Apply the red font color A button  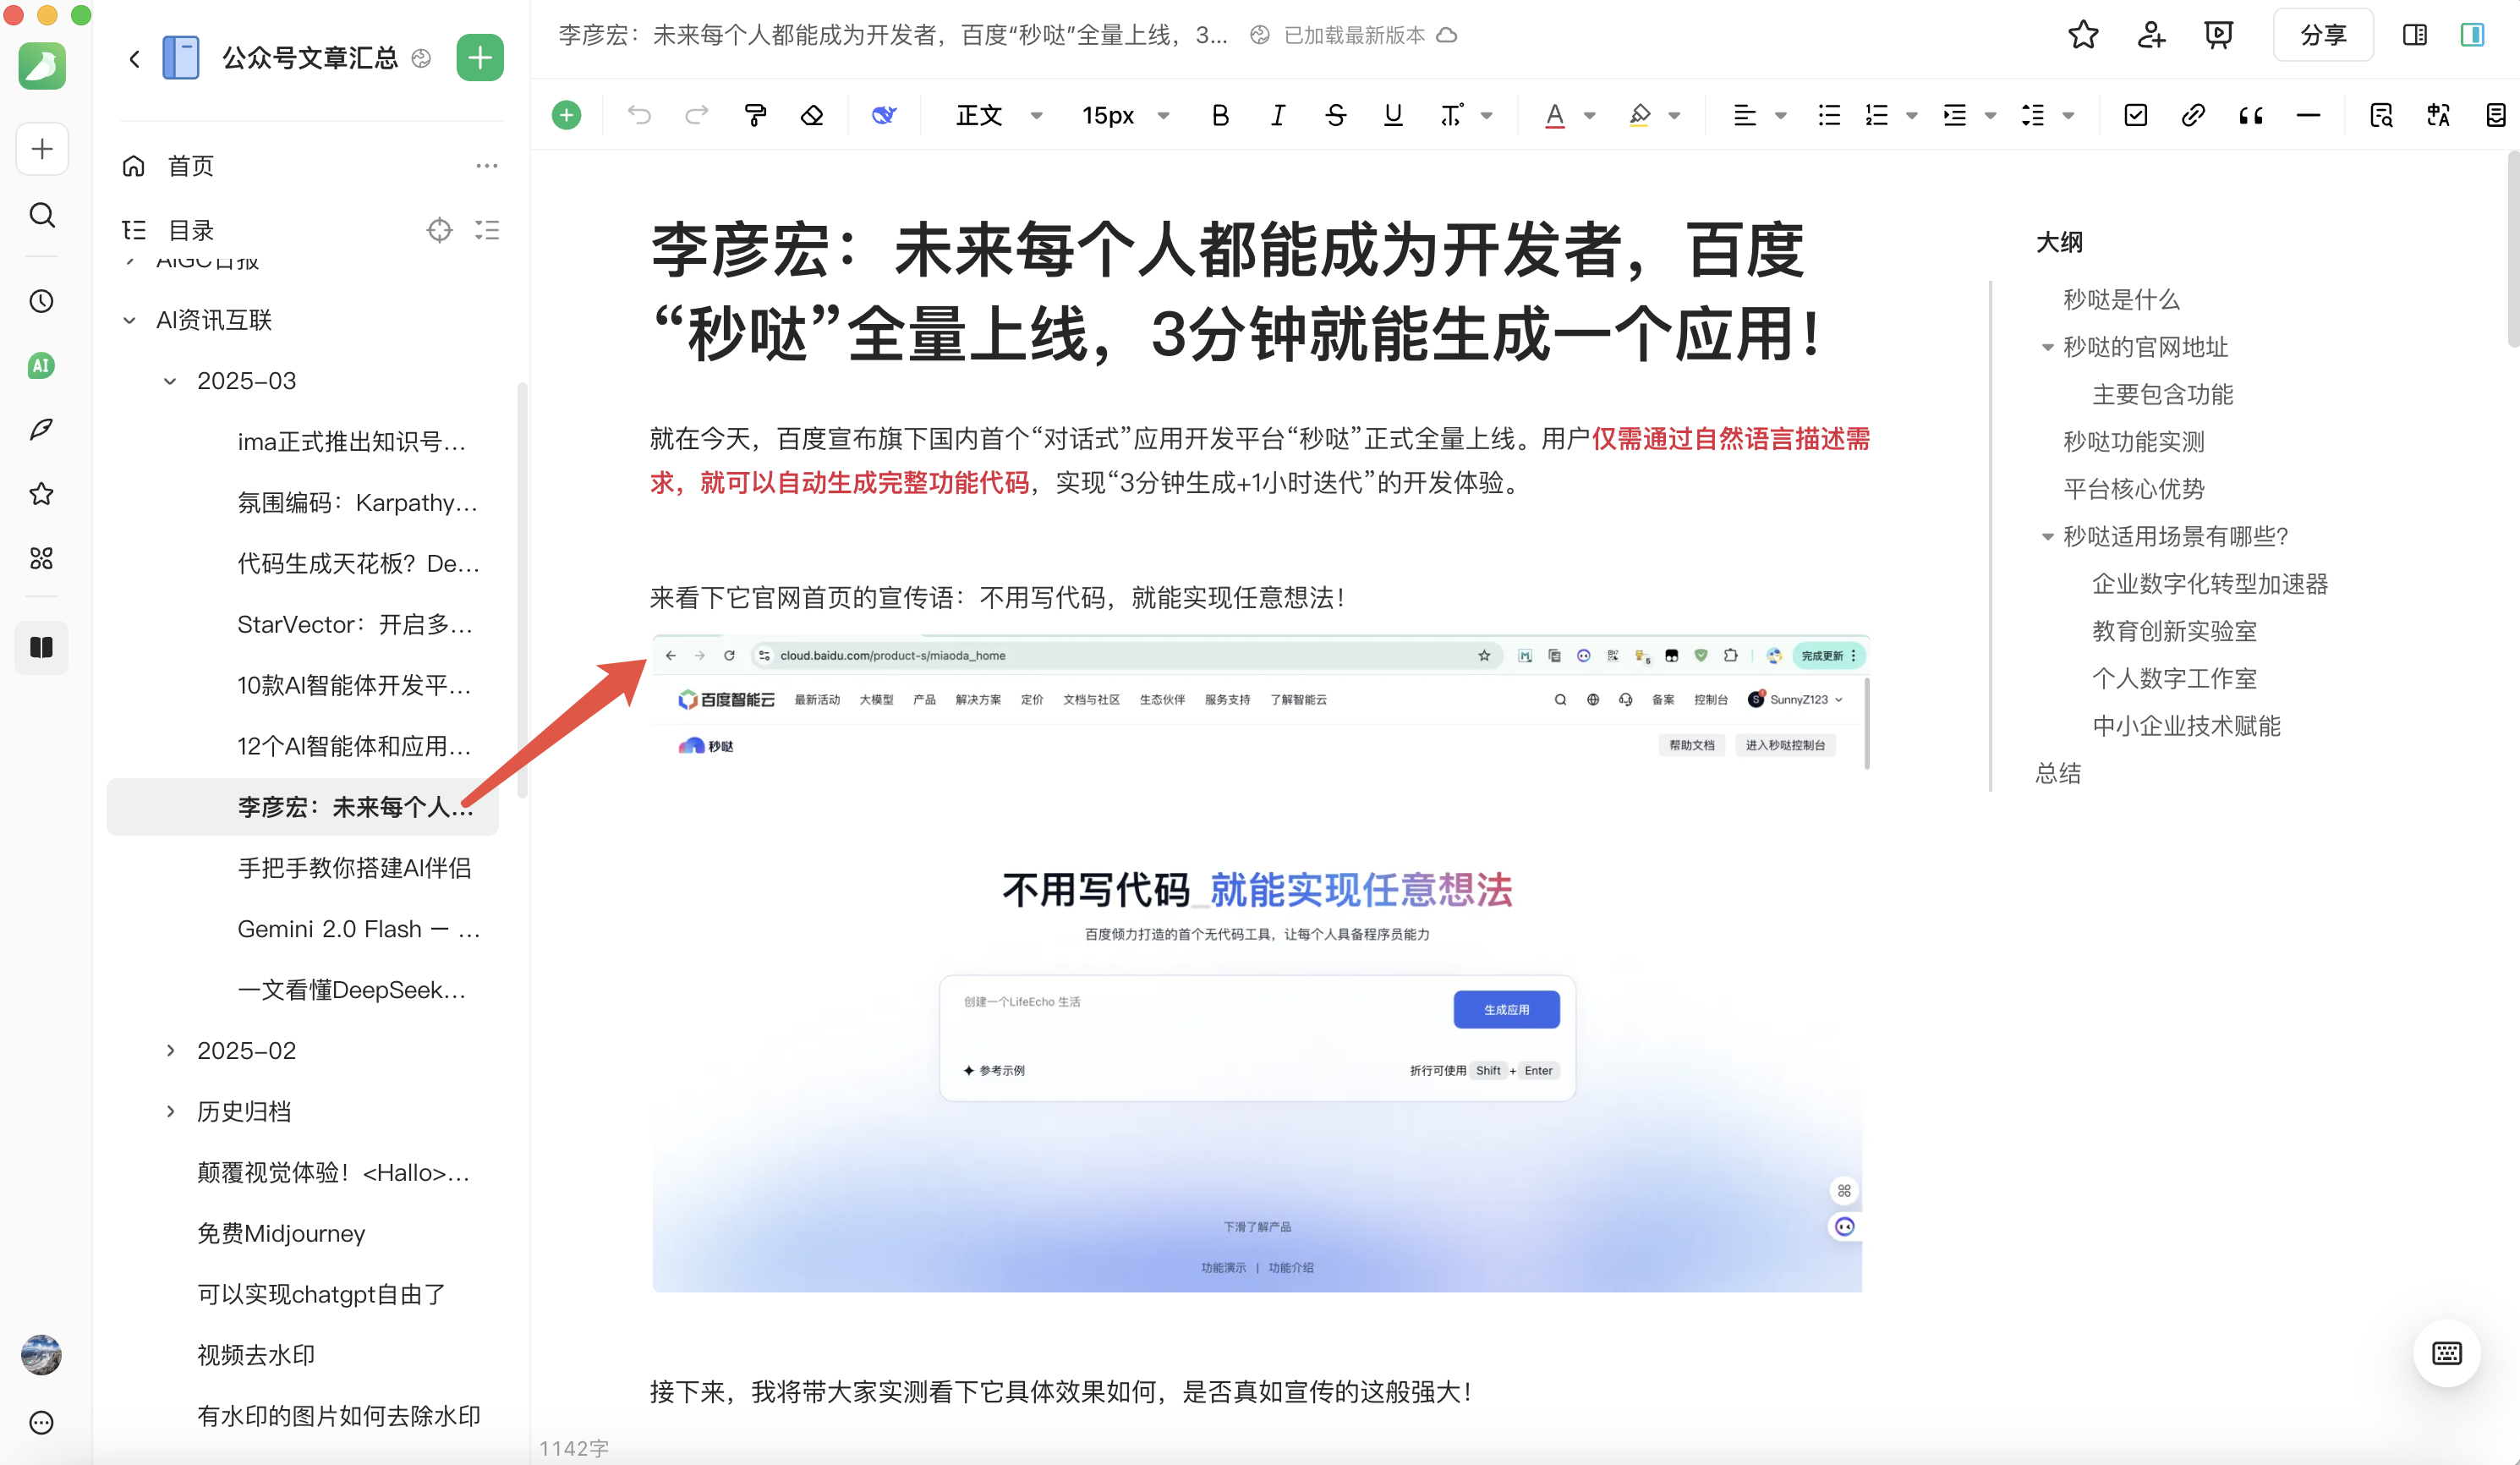tap(1554, 115)
